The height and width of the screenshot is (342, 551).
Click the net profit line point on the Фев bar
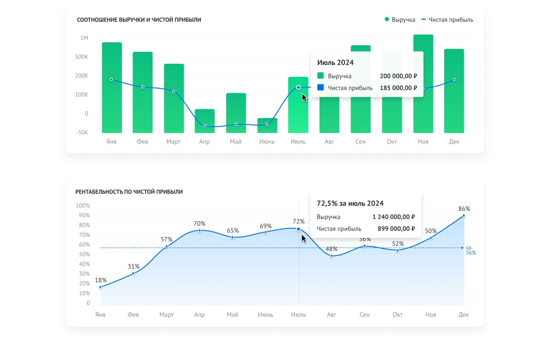(x=143, y=87)
